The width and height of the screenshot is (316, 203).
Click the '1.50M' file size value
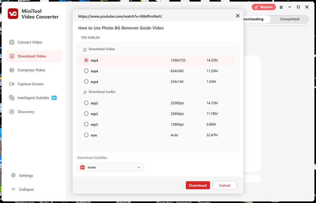[211, 82]
